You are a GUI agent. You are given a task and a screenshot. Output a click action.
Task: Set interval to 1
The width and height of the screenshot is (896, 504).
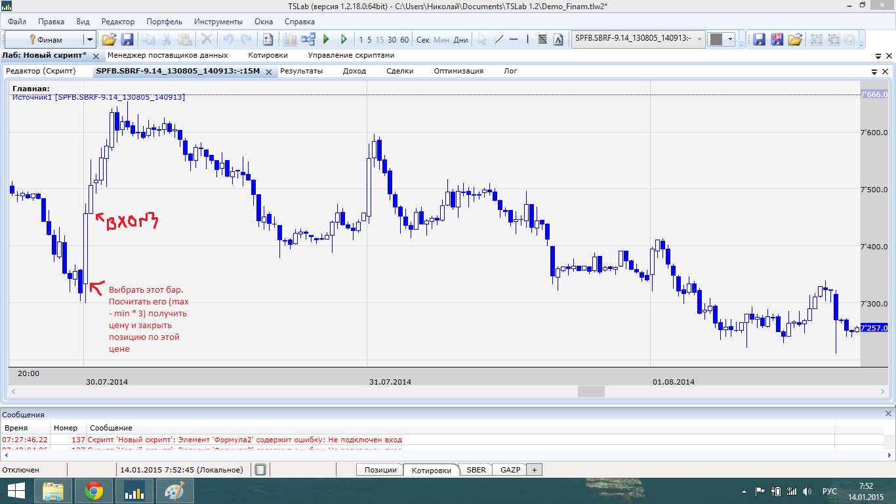[361, 39]
